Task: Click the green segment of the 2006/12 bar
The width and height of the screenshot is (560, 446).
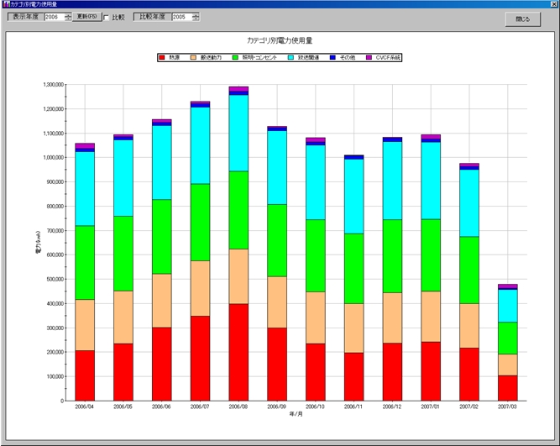Action: click(x=392, y=256)
